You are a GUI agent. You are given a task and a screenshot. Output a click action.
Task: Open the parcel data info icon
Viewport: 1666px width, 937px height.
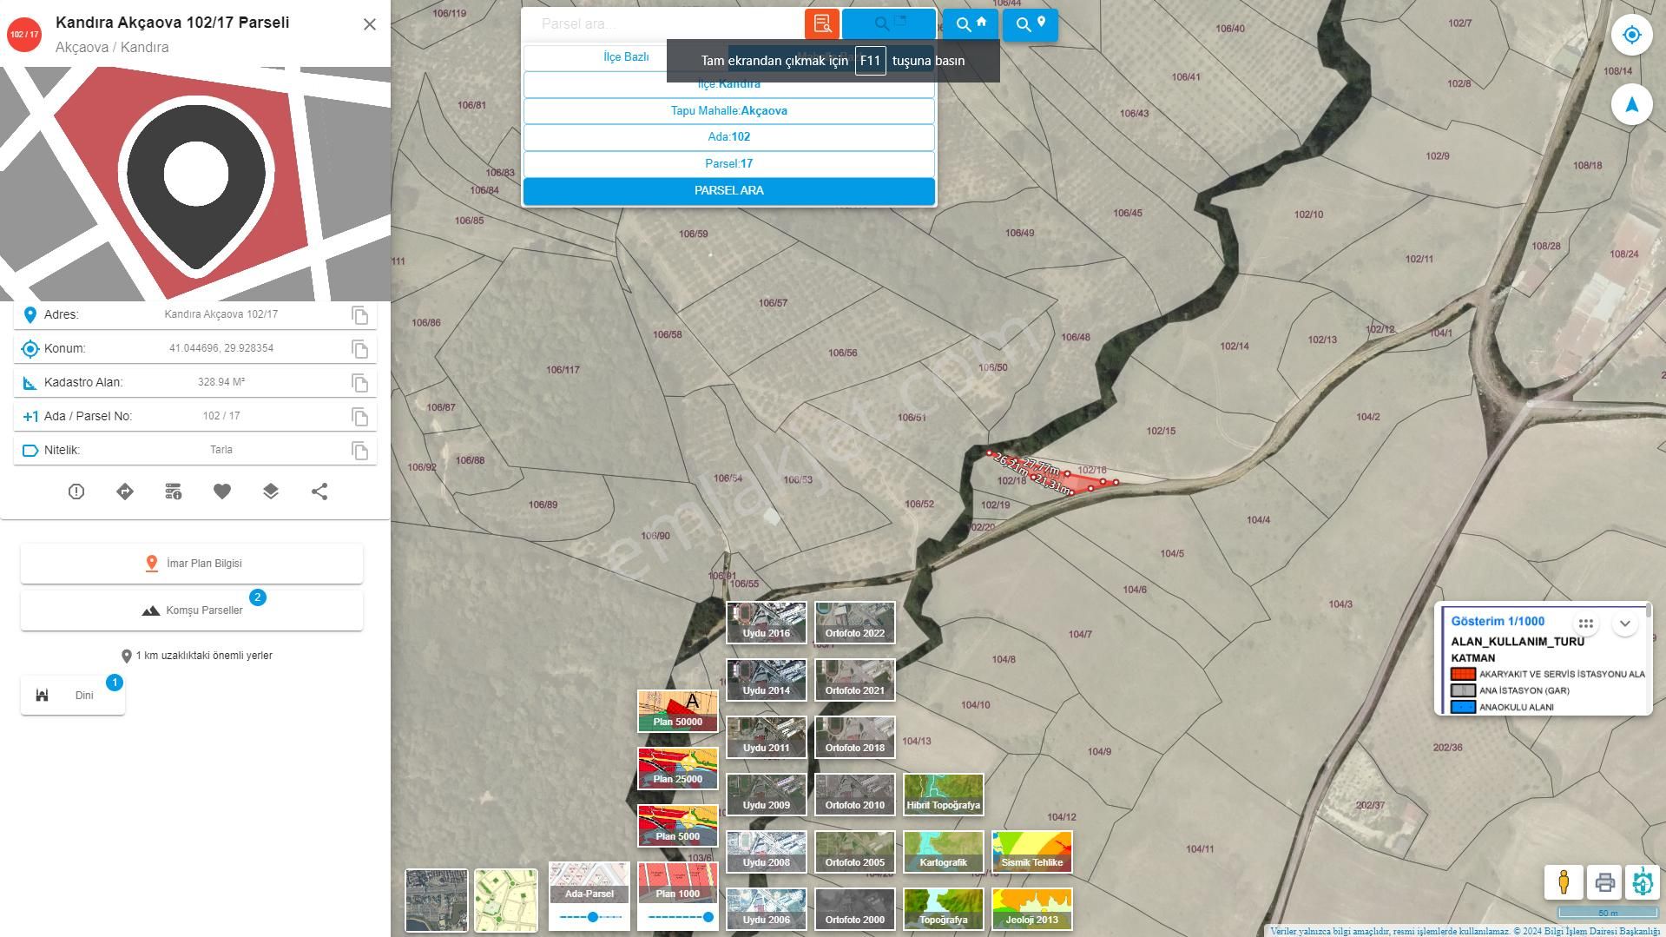pos(174,492)
